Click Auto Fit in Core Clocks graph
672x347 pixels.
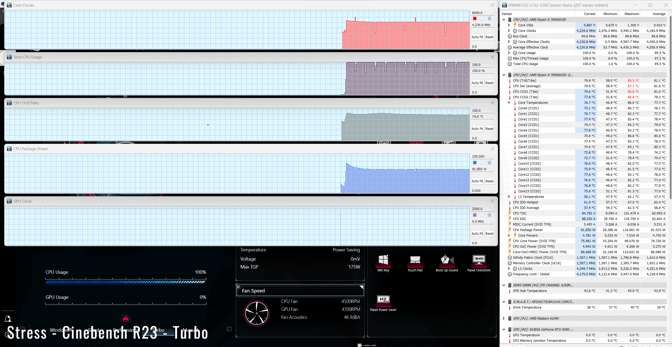coord(477,37)
